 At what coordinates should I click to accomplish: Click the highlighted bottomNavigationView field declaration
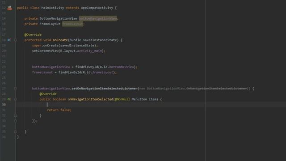98,18
